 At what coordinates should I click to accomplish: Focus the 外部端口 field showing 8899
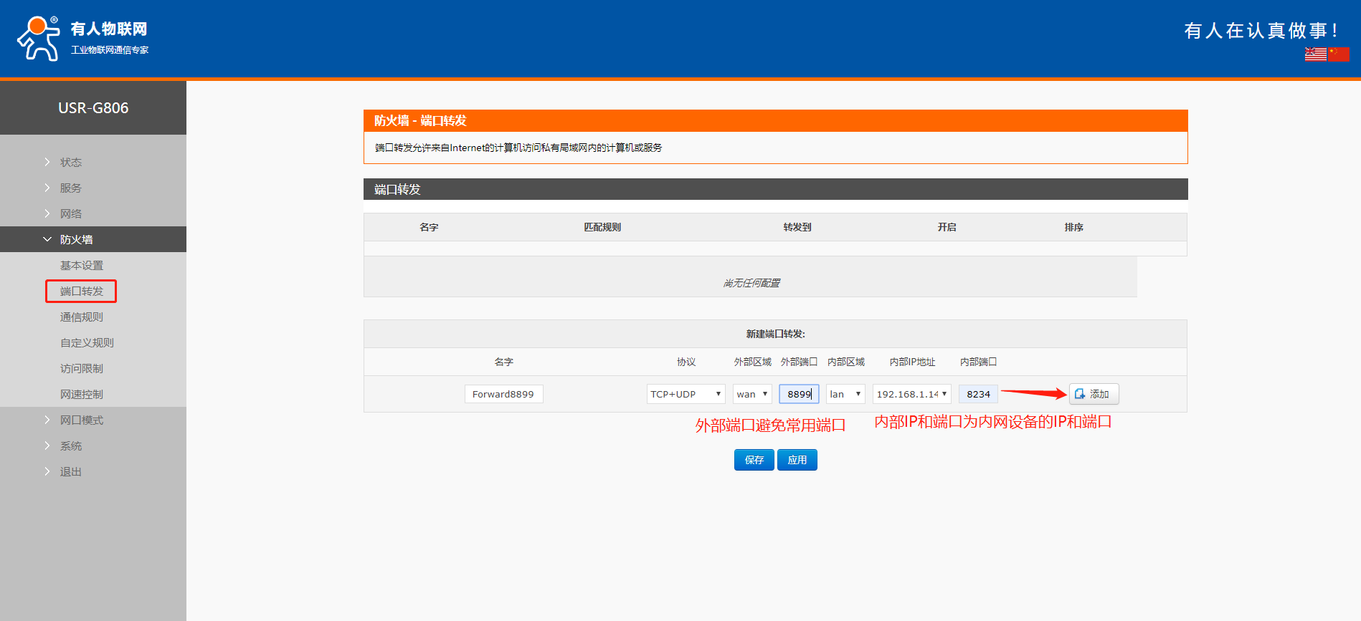[x=798, y=394]
